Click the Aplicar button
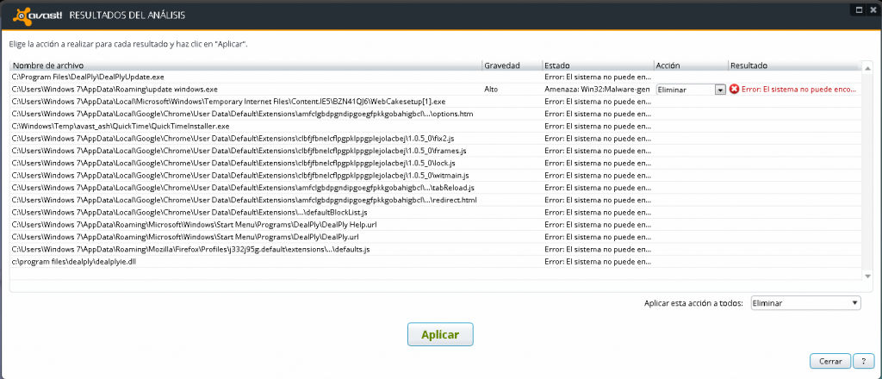 tap(440, 334)
